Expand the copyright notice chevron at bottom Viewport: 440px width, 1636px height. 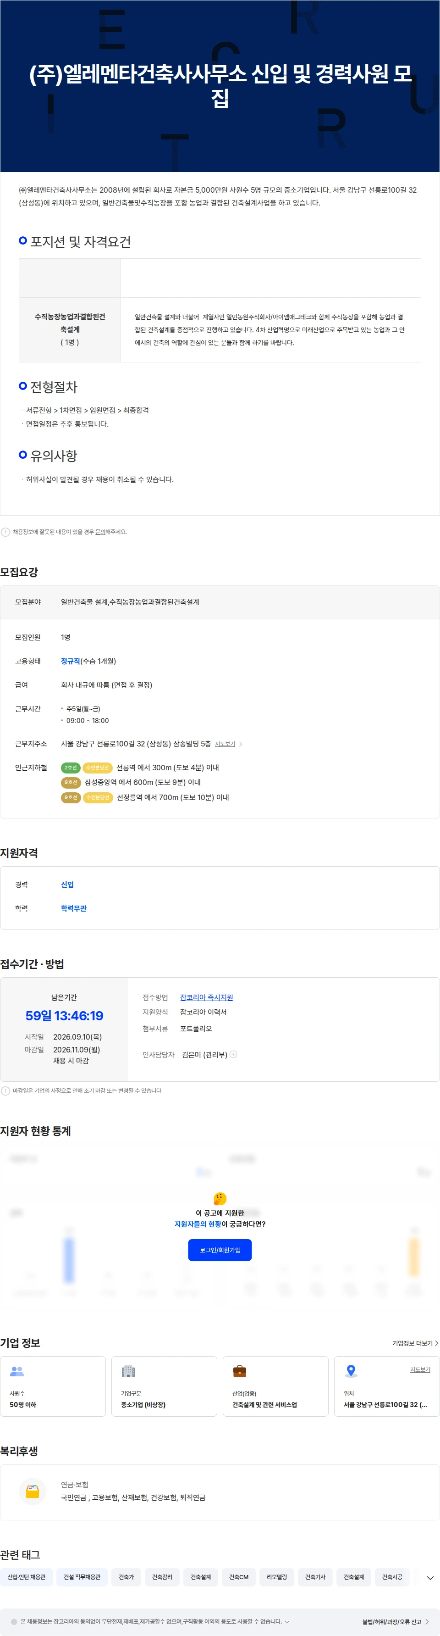click(287, 1621)
